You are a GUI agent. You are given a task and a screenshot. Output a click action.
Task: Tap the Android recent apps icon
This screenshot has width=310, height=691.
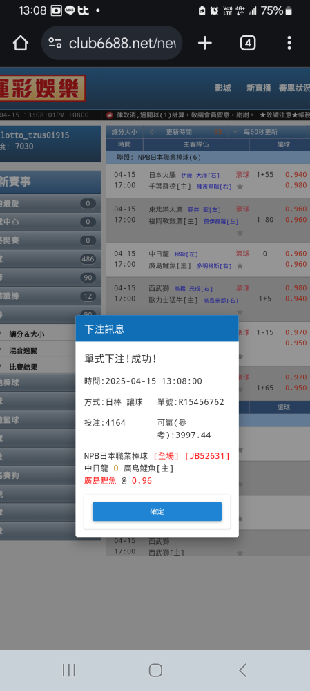pyautogui.click(x=68, y=670)
